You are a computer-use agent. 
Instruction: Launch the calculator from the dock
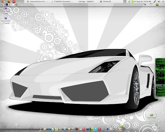click(60, 129)
